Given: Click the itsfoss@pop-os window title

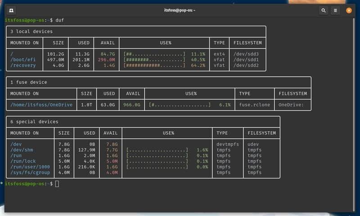Looking at the screenshot, I should tap(180, 10).
